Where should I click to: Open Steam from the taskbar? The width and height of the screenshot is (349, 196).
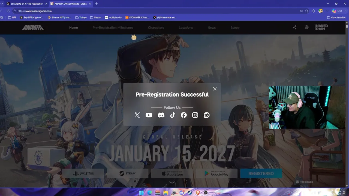click(x=190, y=193)
